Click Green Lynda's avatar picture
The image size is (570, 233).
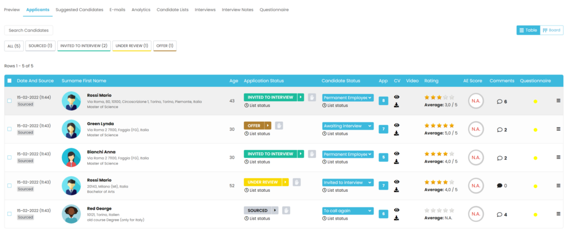(x=71, y=129)
